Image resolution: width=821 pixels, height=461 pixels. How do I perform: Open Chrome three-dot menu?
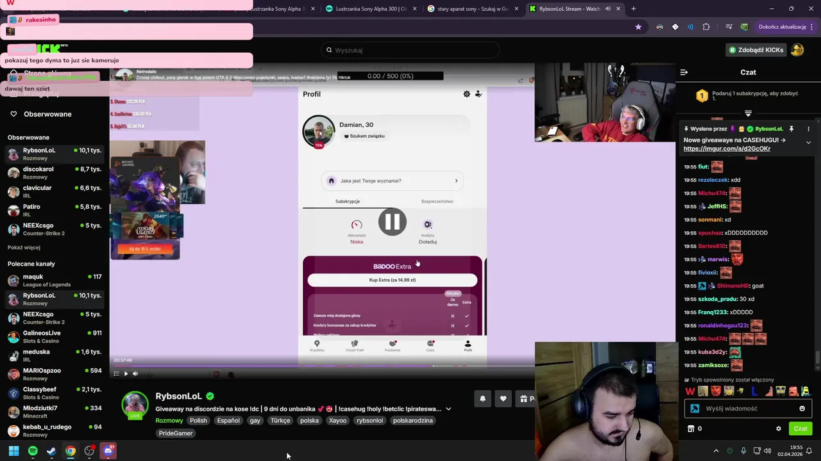point(812,27)
